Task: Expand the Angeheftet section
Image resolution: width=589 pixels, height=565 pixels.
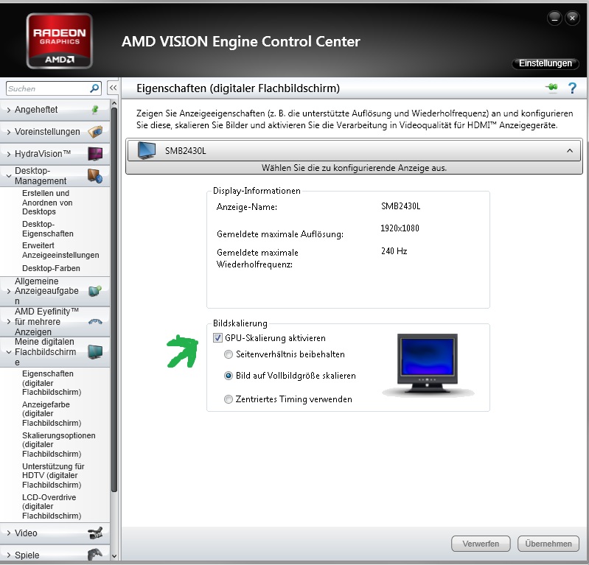Action: tap(9, 110)
